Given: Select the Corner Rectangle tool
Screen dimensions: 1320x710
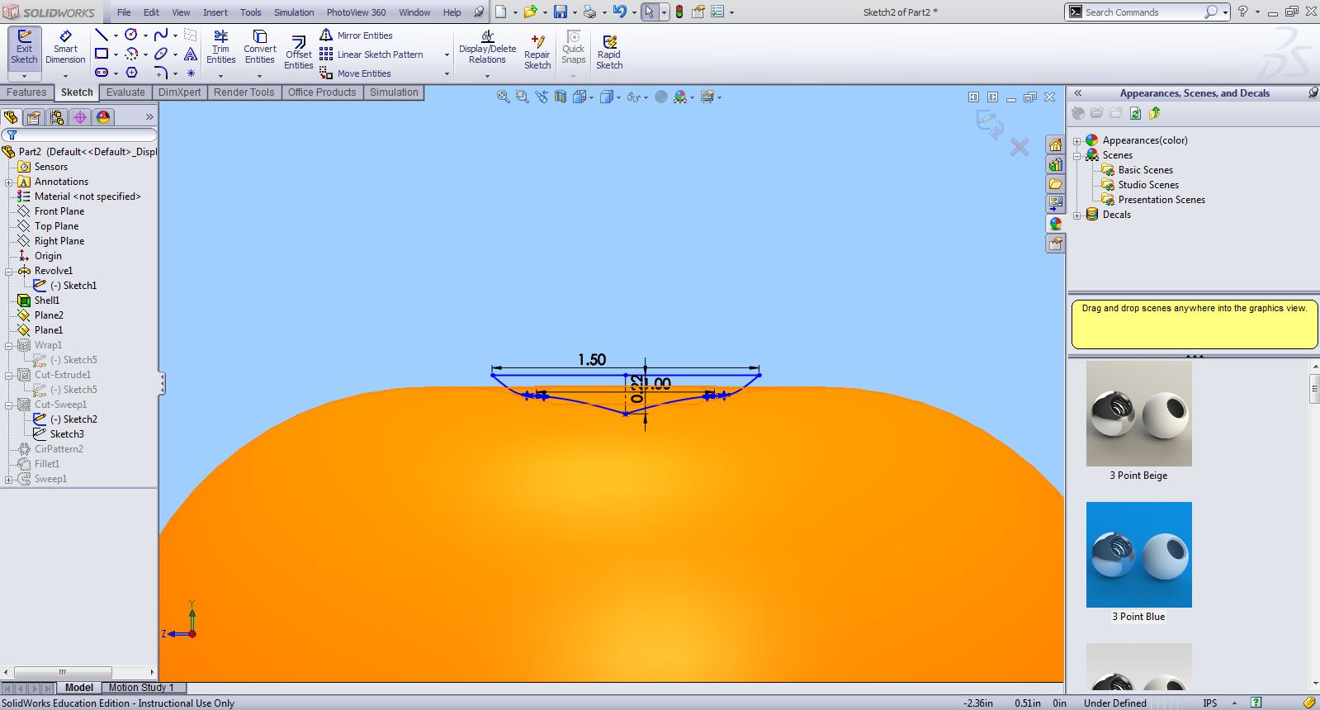Looking at the screenshot, I should click(102, 54).
